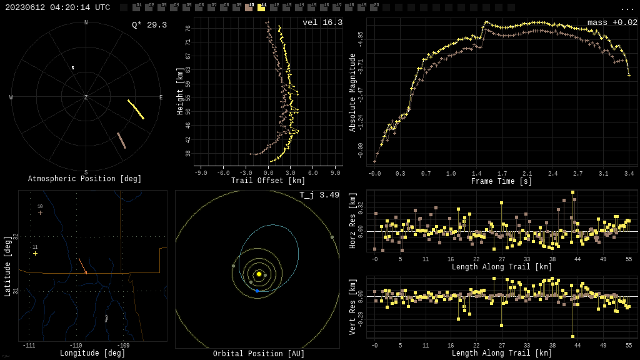The height and width of the screenshot is (360, 640).
Task: Open the three-dot overflow menu
Action: 627,8
